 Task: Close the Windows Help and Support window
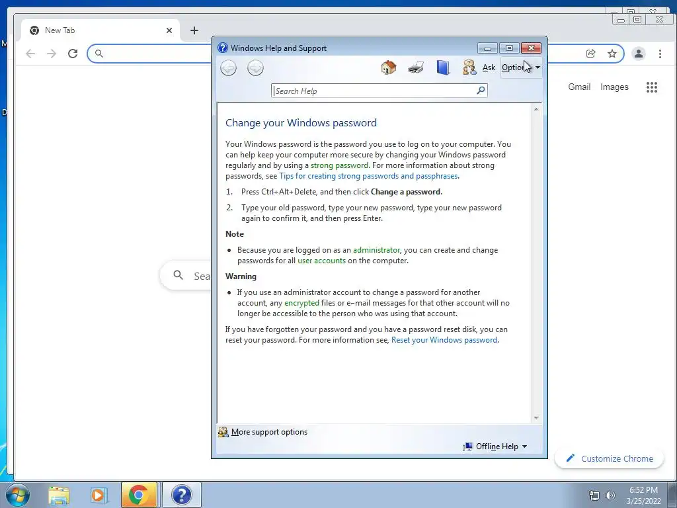(x=531, y=48)
